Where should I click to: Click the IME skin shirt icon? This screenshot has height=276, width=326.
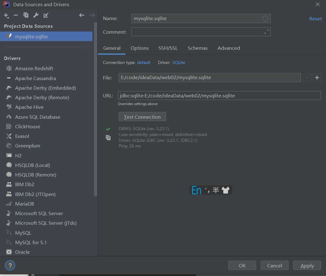click(226, 190)
